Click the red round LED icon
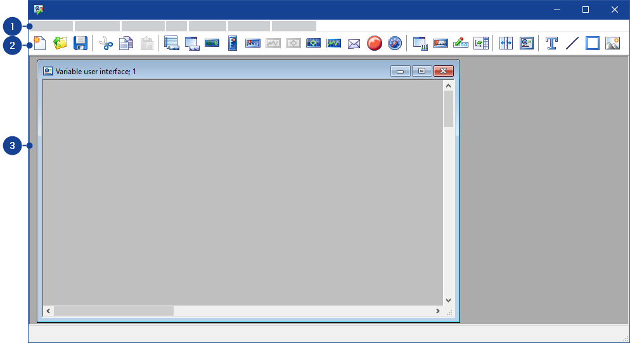This screenshot has height=343, width=630. click(375, 43)
